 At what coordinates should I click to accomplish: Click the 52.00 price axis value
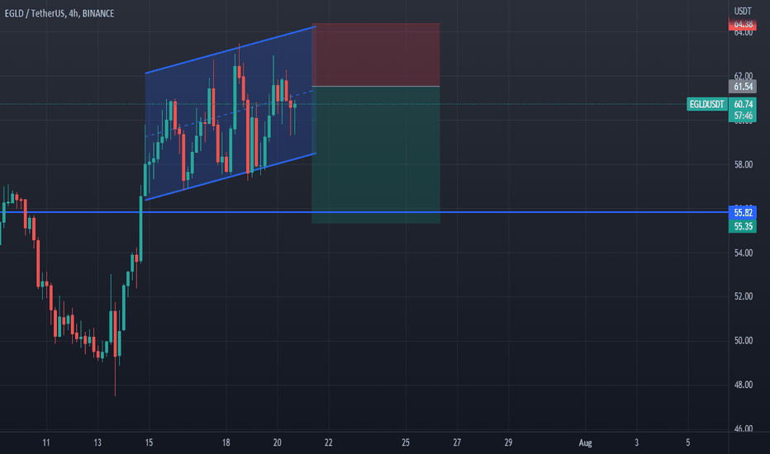click(x=743, y=296)
